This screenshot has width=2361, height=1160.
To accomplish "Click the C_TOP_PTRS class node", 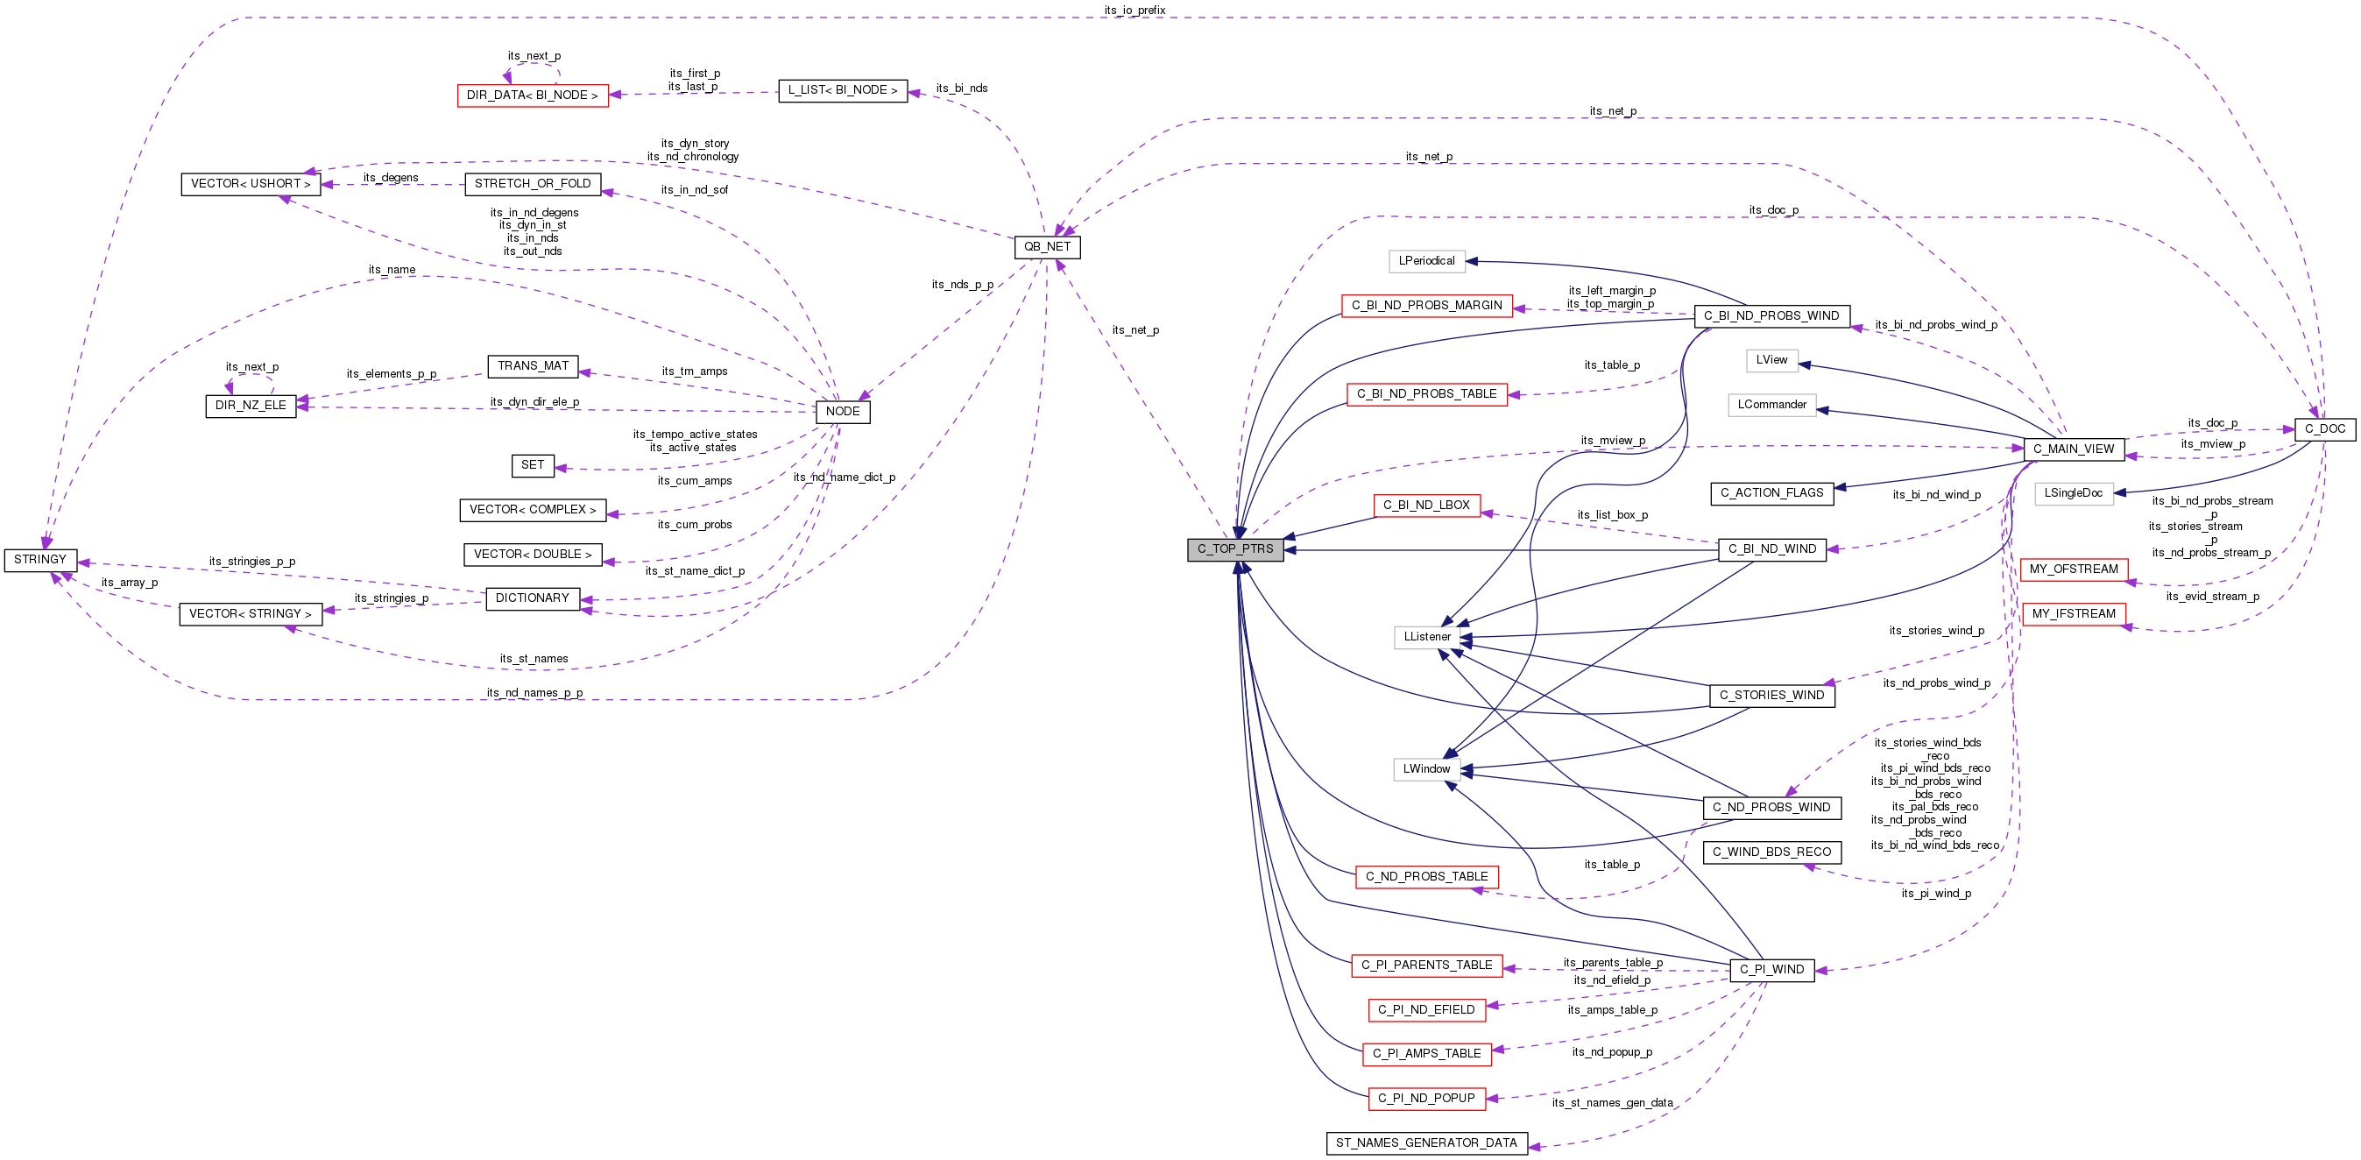I will pos(1234,548).
